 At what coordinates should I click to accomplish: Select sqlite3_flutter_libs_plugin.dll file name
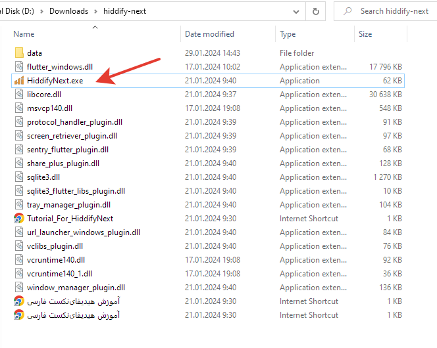[x=76, y=191]
